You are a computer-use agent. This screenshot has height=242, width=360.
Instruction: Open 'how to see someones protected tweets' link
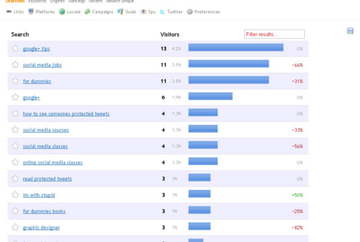[66, 114]
